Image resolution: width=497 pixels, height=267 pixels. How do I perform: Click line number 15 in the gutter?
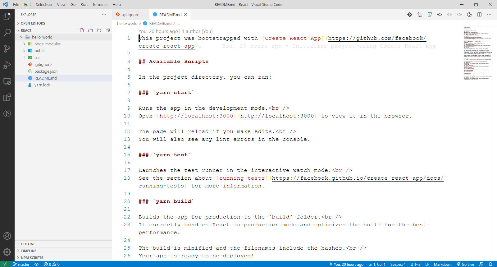point(127,155)
